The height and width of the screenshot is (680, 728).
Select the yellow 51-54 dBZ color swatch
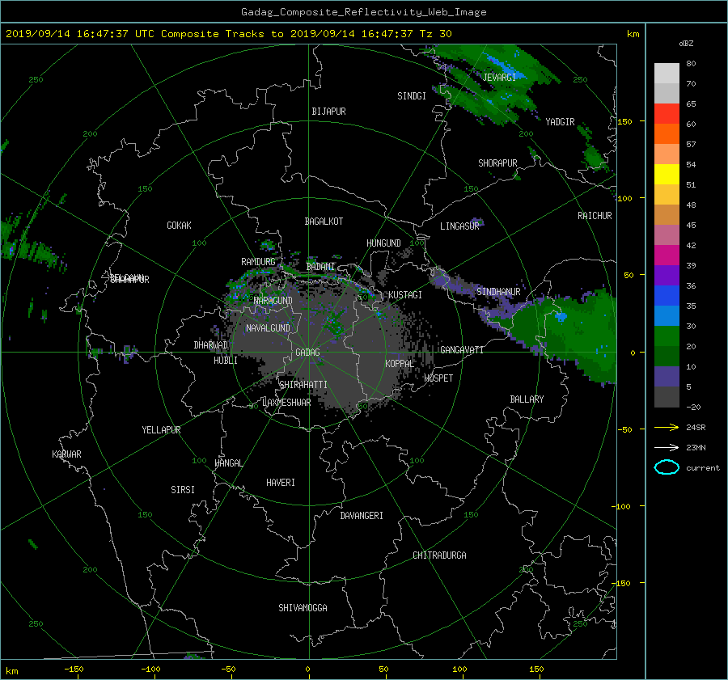point(667,175)
